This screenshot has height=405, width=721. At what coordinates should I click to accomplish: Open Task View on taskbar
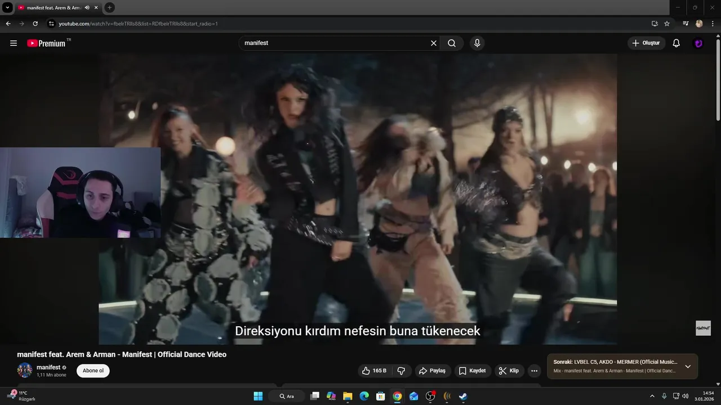(x=315, y=396)
